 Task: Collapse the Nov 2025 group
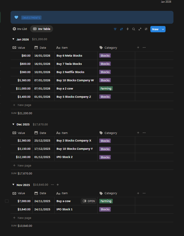pyautogui.click(x=13, y=185)
